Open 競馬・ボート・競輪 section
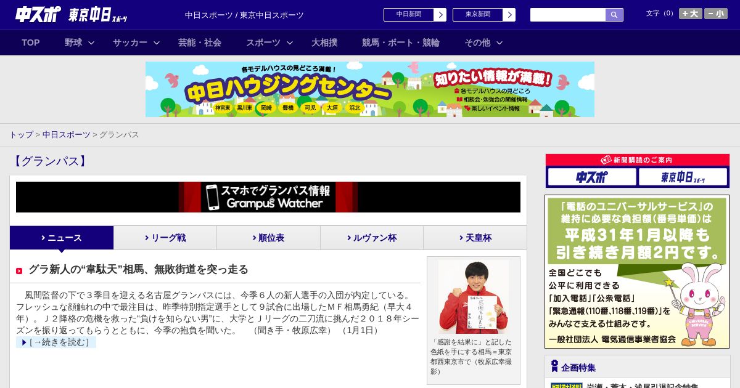This screenshot has width=740, height=388. coord(401,42)
